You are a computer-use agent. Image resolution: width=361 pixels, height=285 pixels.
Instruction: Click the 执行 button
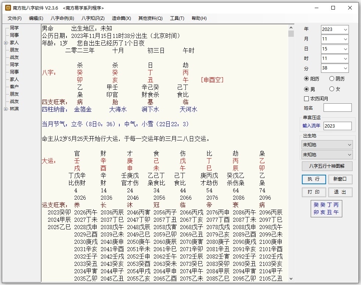pyautogui.click(x=314, y=179)
